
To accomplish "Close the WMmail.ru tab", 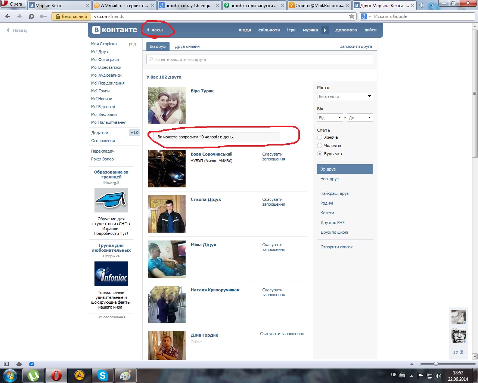I will 153,6.
